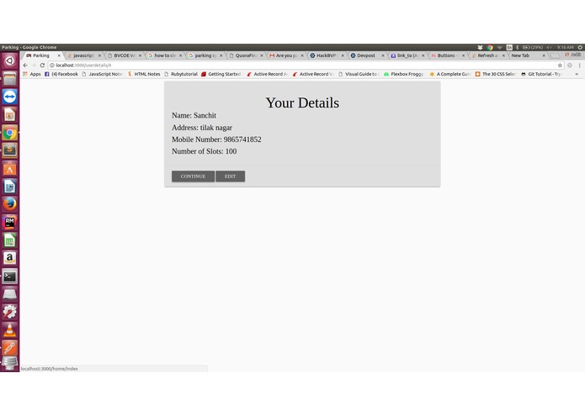Select the text Number of Slots: 100
The width and height of the screenshot is (585, 415).
tap(204, 151)
